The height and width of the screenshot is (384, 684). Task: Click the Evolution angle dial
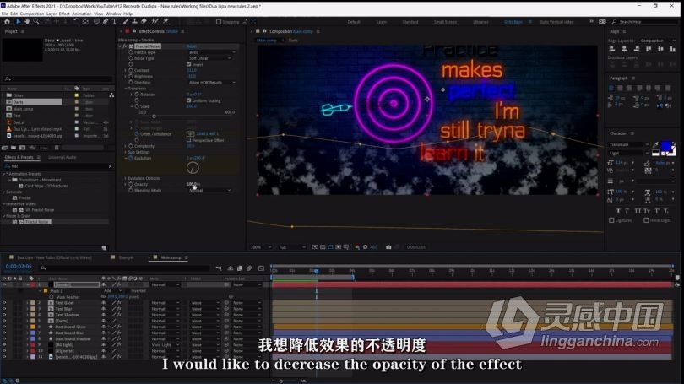pos(193,168)
